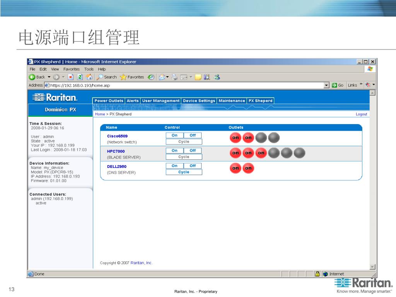Click the vertical scrollbar down arrow
Viewport: 396px width, 297px height.
[372, 267]
